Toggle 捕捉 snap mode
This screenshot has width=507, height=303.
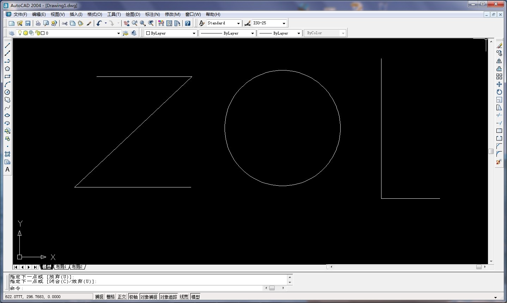[99, 297]
